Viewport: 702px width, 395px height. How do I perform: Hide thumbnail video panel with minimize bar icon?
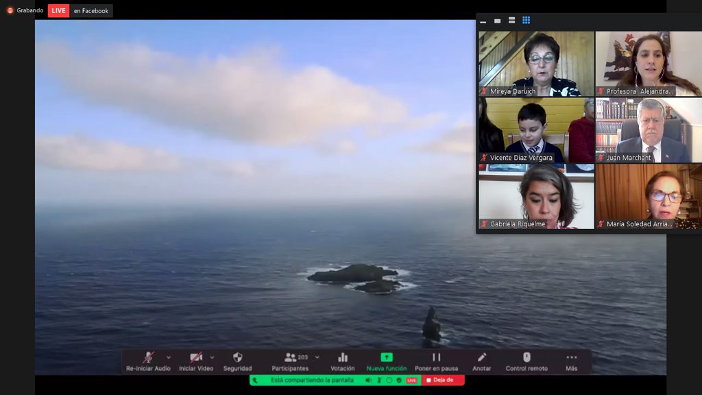point(483,21)
